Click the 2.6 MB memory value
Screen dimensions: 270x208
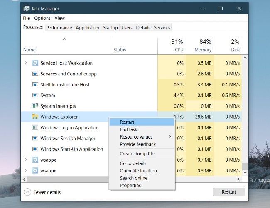coord(204,74)
